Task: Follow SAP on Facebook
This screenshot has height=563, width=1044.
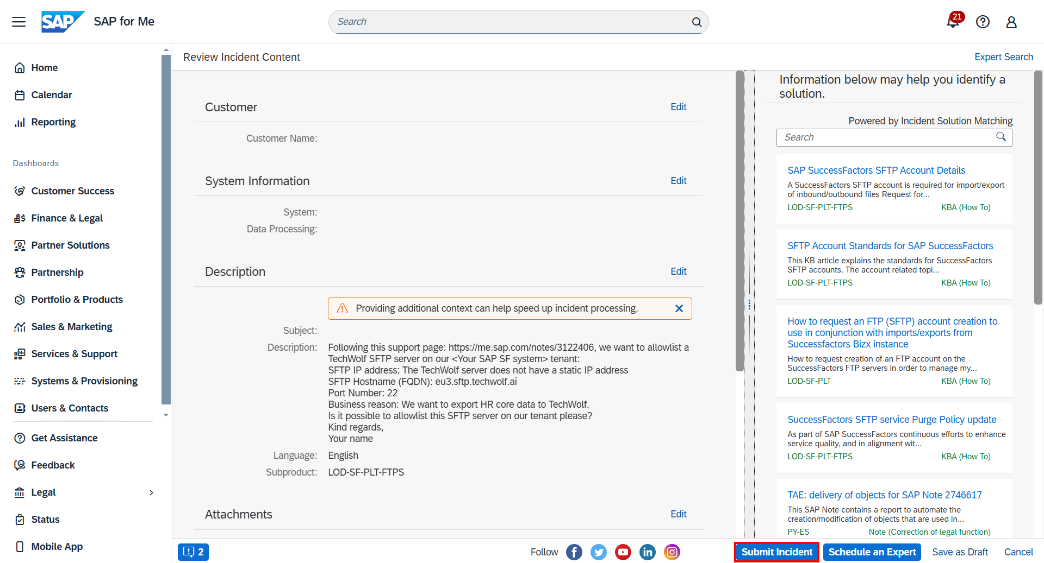Action: [574, 552]
